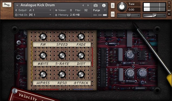Open instrument menu arrow beside Analogue Kick Drum
The image size is (172, 101).
coord(17,5)
